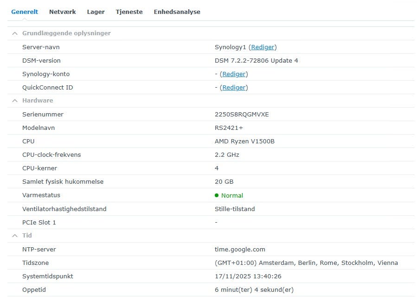Click the Modelnavn label
The height and width of the screenshot is (302, 417).
38,128
